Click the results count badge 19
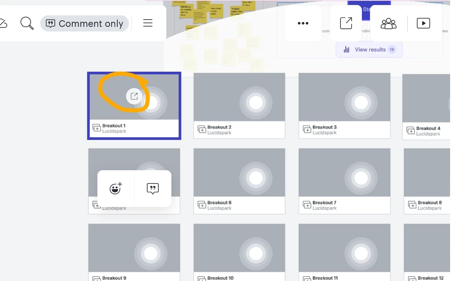 [392, 49]
